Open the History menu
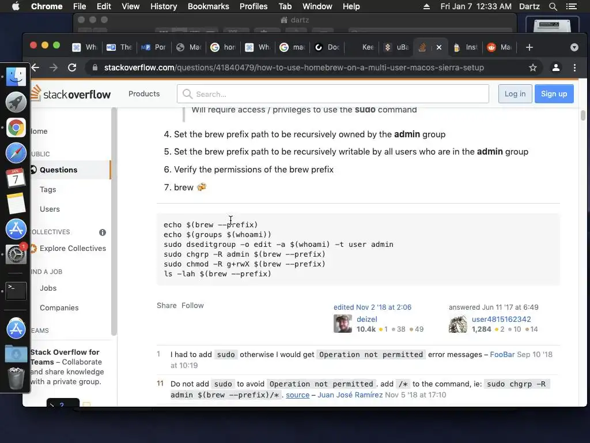Viewport: 590px width, 443px height. (163, 6)
